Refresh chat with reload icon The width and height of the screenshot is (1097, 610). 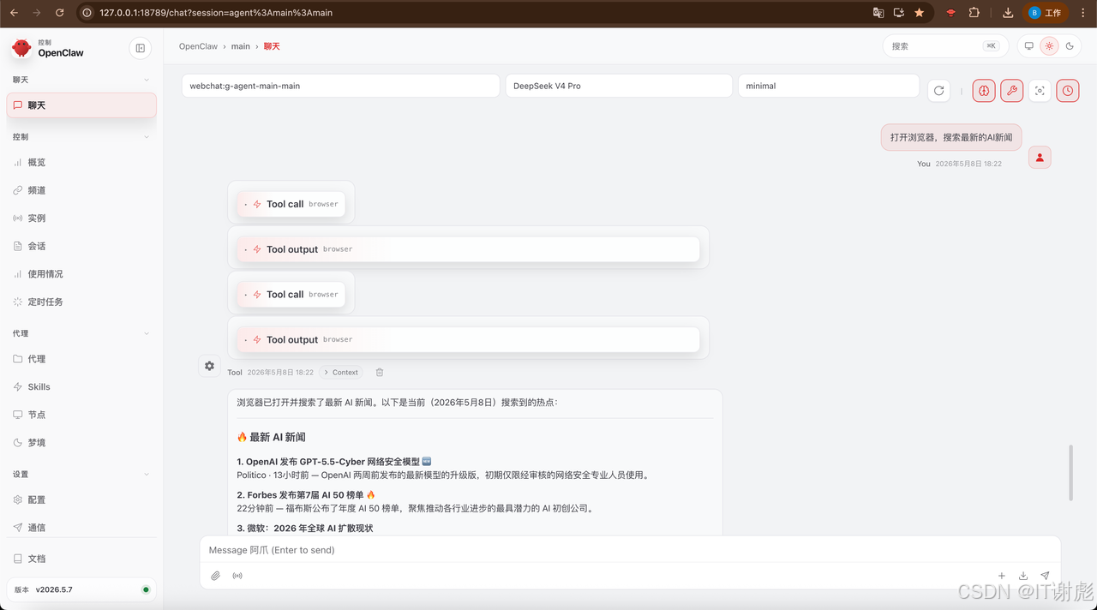pos(938,91)
